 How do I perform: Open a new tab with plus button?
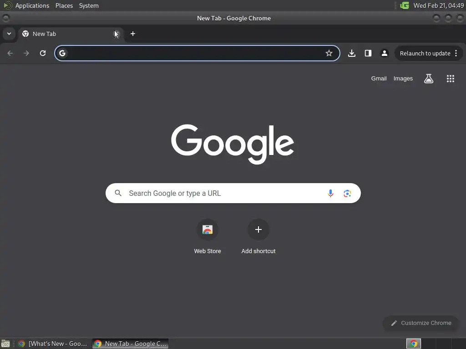pyautogui.click(x=133, y=34)
